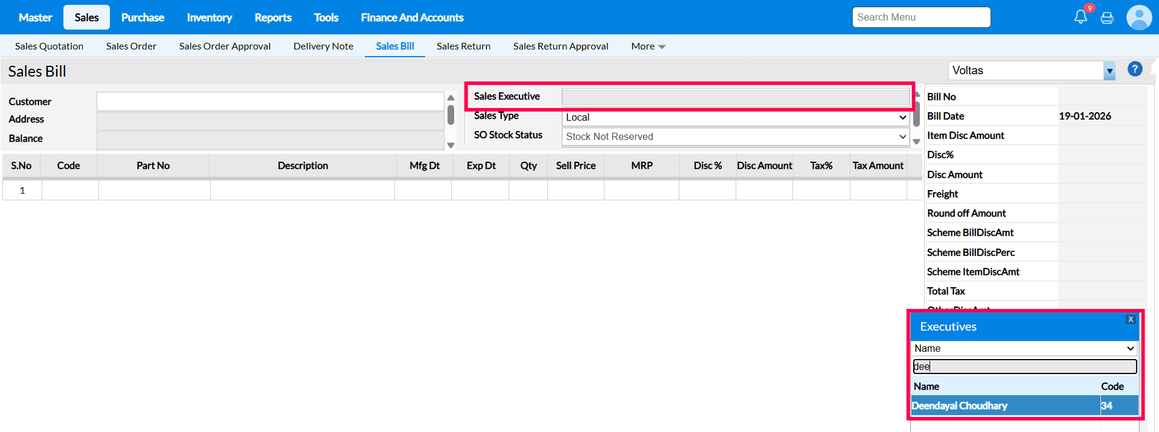Viewport: 1159px width, 432px height.
Task: Expand the More submenu
Action: pyautogui.click(x=648, y=46)
